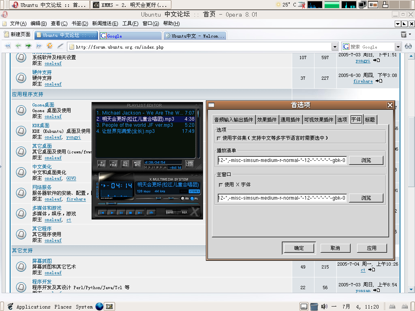Screen dimensions: 415x311
Task: Select 'People of the world JF ver.mp3'
Action: [x=145, y=125]
